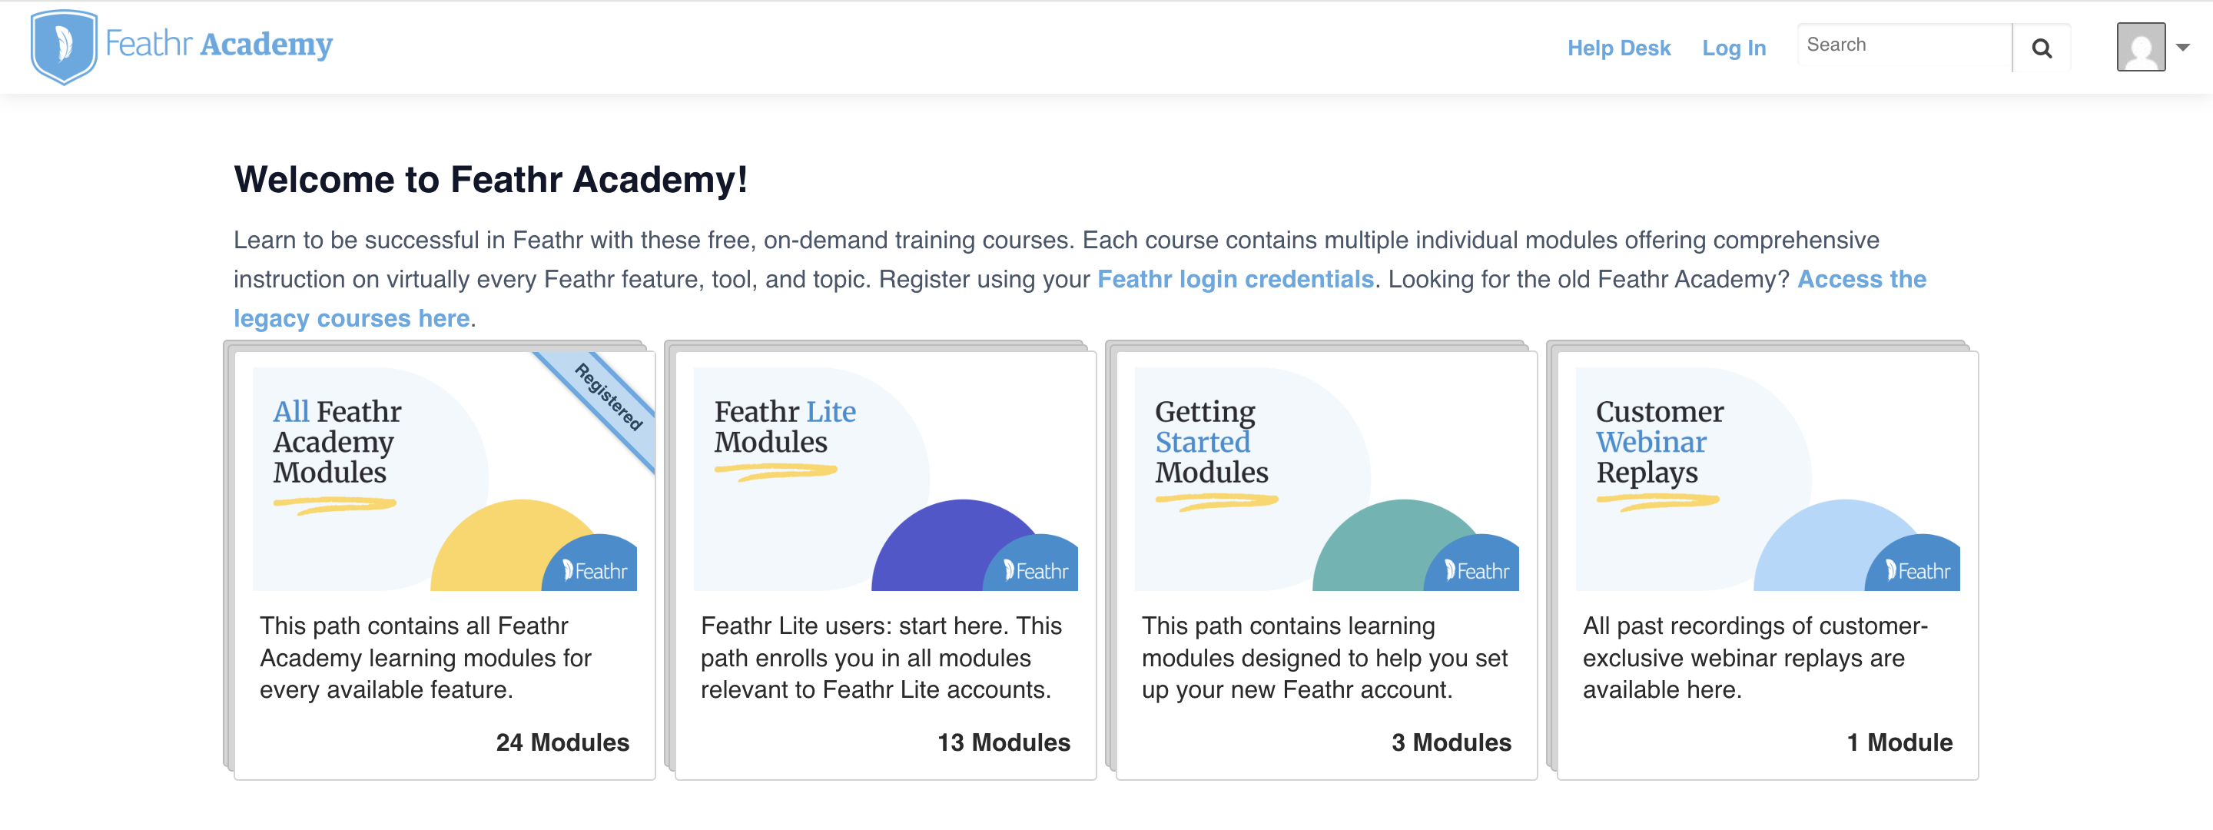Expand the profile dropdown arrow
Viewport: 2213px width, 830px height.
coord(2183,48)
